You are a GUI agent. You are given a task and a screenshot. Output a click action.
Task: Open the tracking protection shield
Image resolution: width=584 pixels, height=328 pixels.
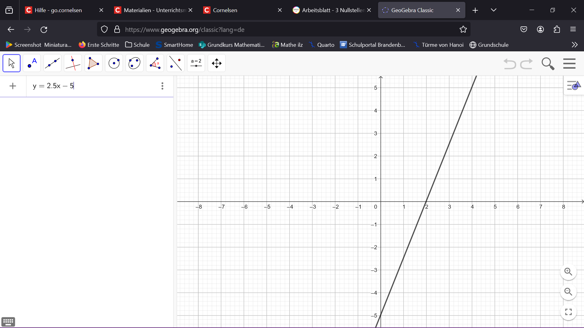(104, 29)
